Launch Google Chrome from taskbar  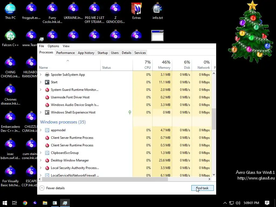[x=25, y=203]
